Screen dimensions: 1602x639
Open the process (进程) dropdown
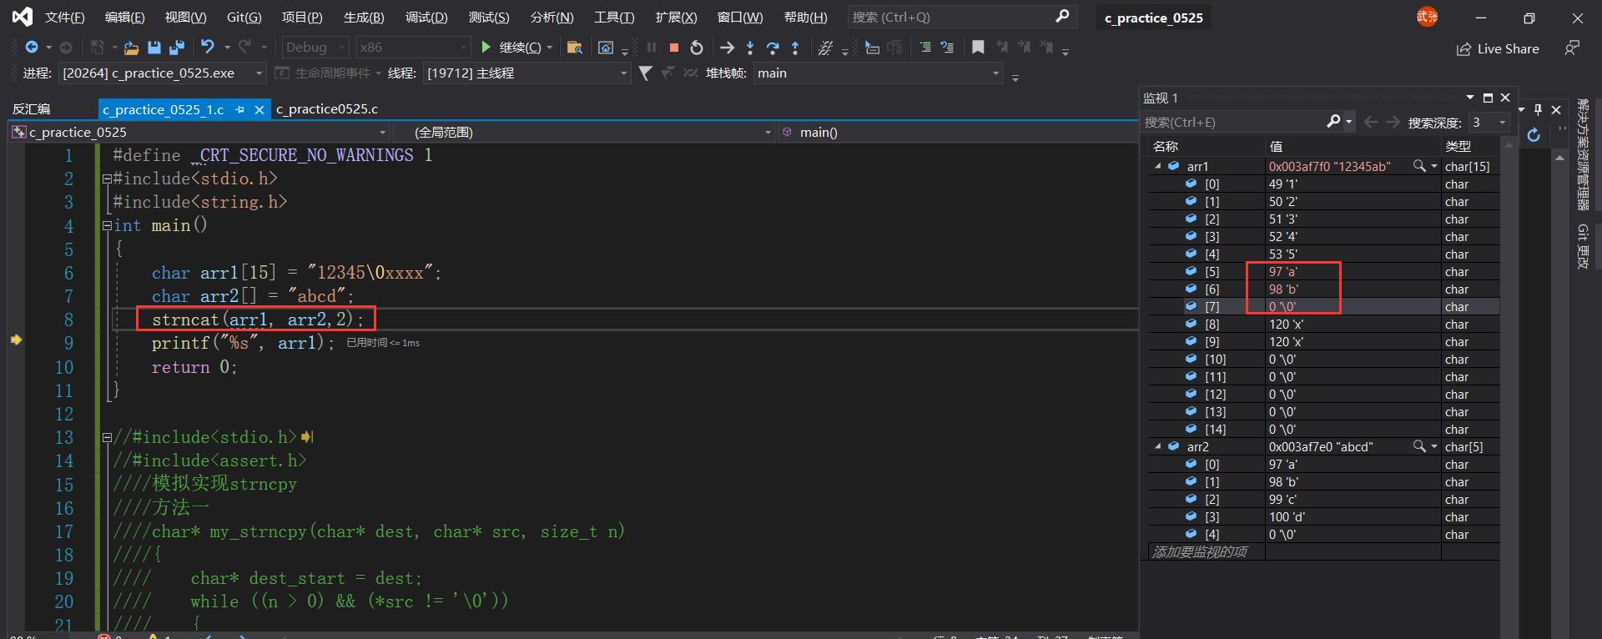(x=163, y=73)
